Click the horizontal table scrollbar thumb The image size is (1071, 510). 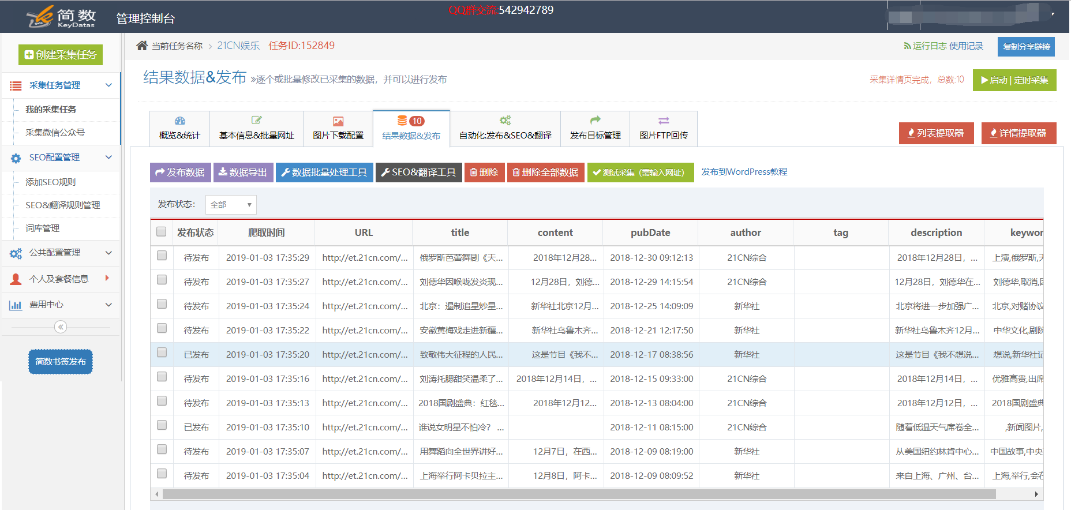point(579,494)
